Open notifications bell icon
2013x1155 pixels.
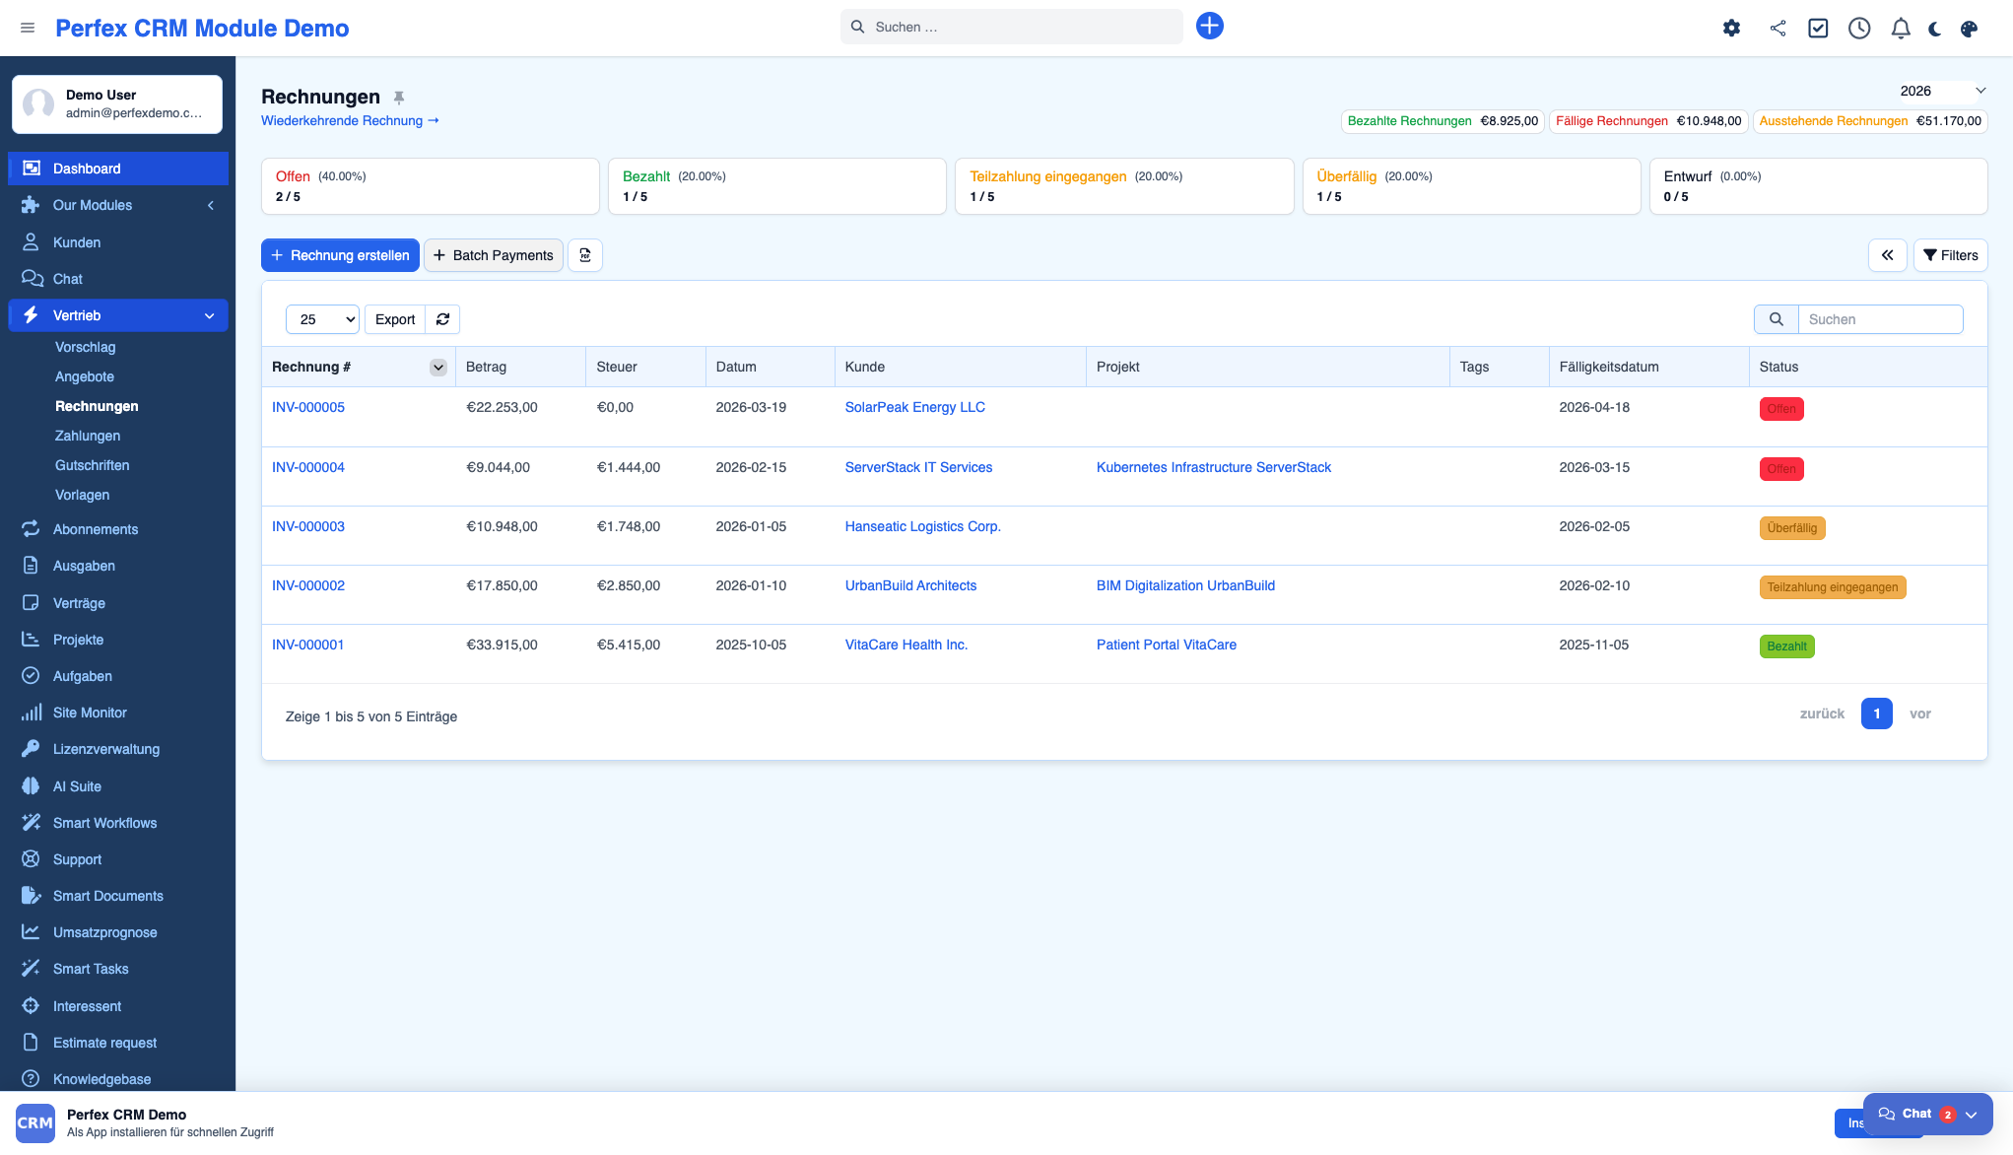tap(1901, 29)
